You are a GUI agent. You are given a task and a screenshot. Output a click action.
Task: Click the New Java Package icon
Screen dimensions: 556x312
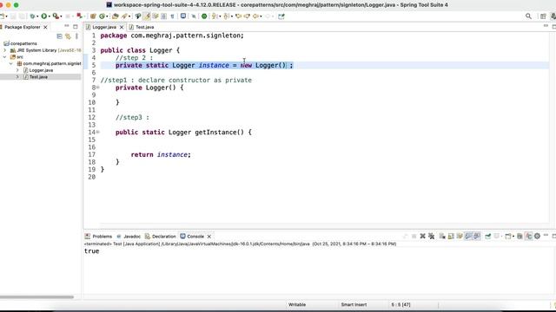click(x=93, y=16)
